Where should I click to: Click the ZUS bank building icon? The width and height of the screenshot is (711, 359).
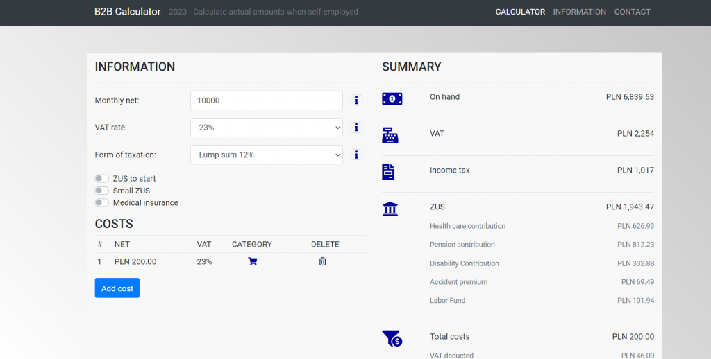(390, 209)
